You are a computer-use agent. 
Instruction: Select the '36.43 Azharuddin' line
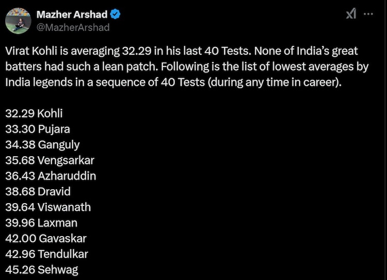[51, 176]
